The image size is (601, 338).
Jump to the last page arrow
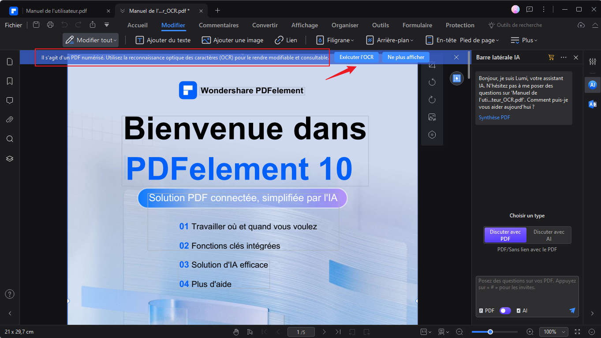(338, 332)
